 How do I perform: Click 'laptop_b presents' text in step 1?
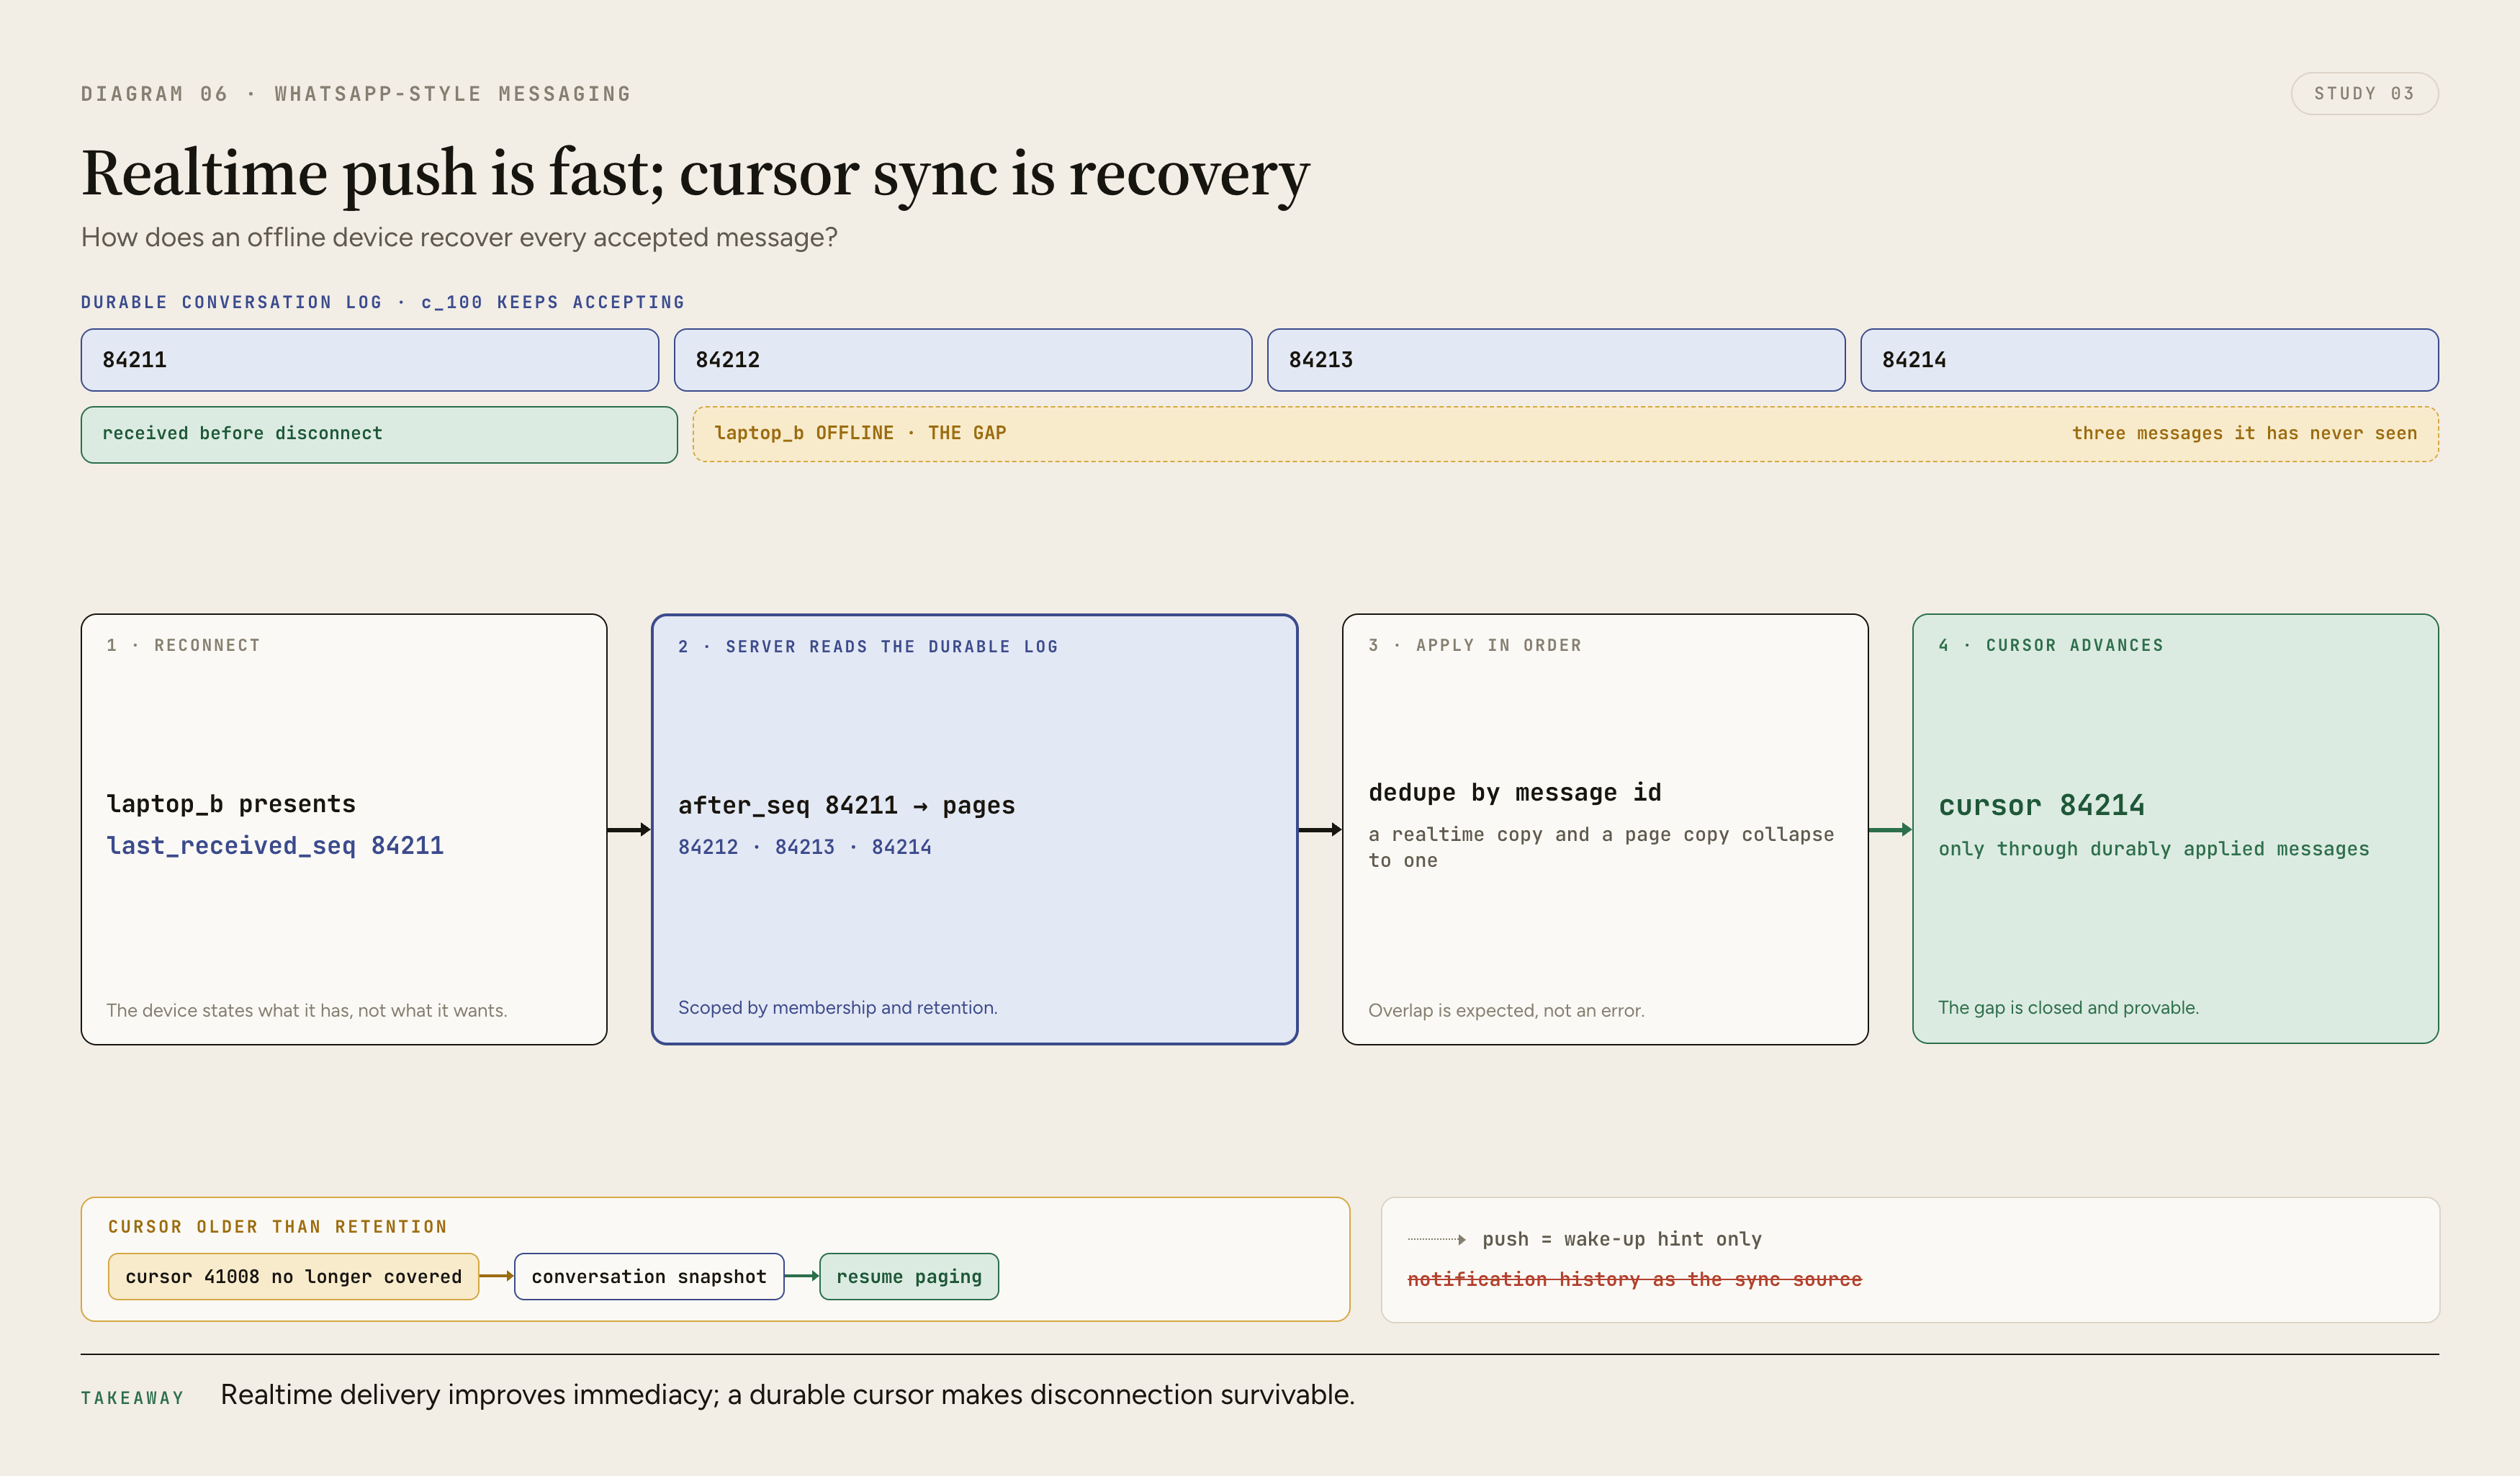click(231, 804)
